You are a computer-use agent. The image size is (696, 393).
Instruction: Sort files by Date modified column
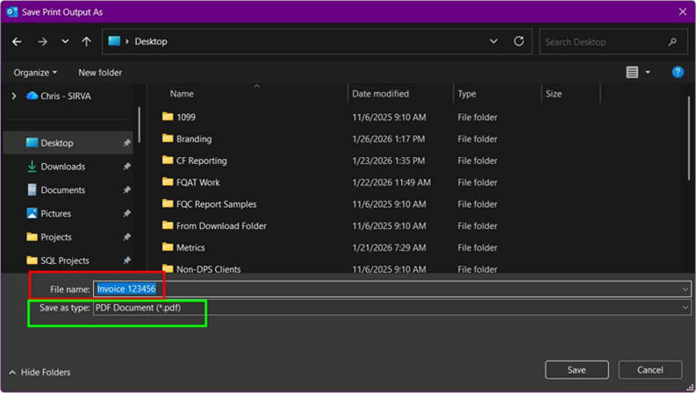pyautogui.click(x=378, y=94)
